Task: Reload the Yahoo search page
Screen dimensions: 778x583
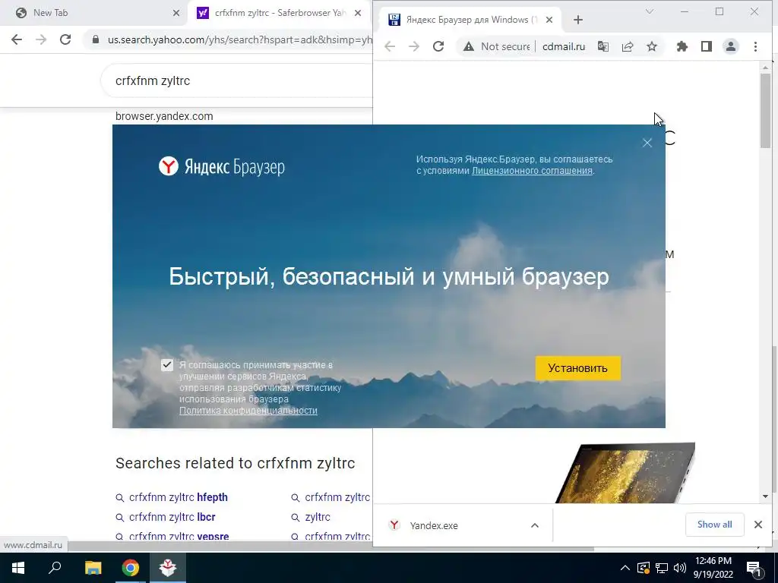Action: pos(65,39)
